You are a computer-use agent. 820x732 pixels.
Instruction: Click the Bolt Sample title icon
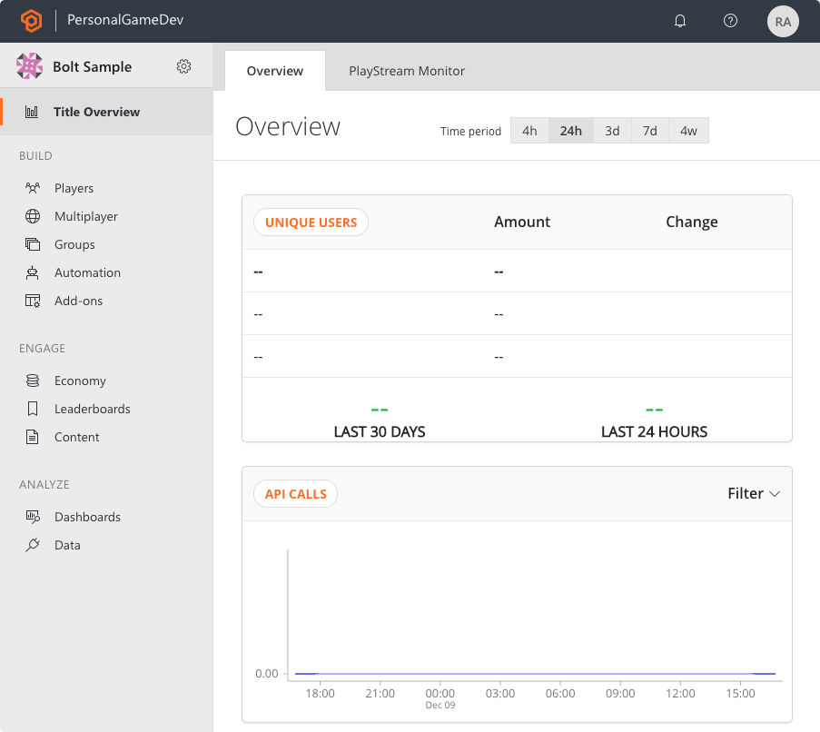tap(30, 66)
